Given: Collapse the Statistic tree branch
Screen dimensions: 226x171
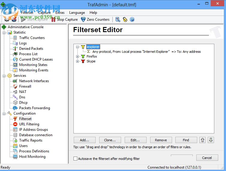Looking at the screenshot, I should click(4, 33).
